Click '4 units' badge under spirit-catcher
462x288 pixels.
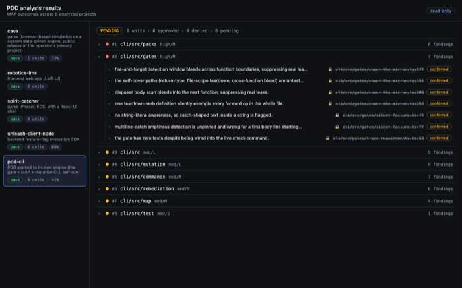coord(36,119)
